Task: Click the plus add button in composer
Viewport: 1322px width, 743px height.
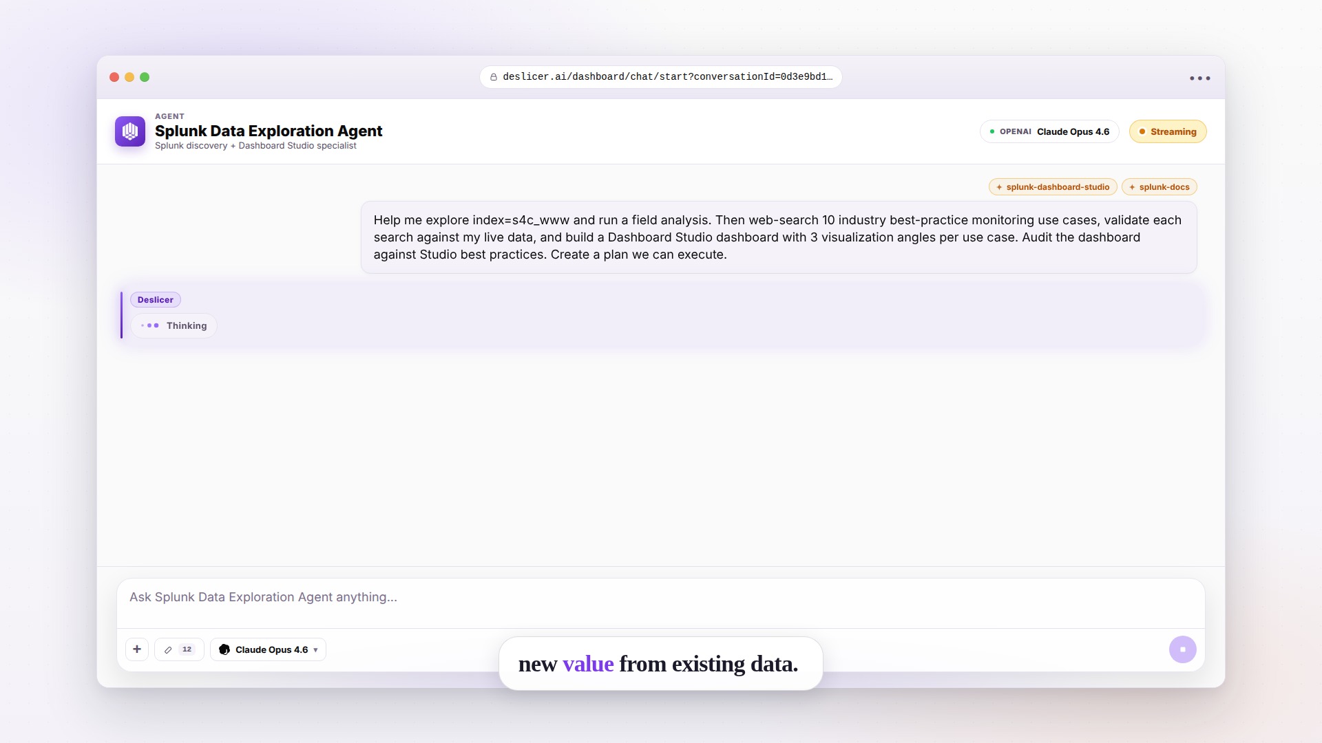Action: tap(137, 649)
